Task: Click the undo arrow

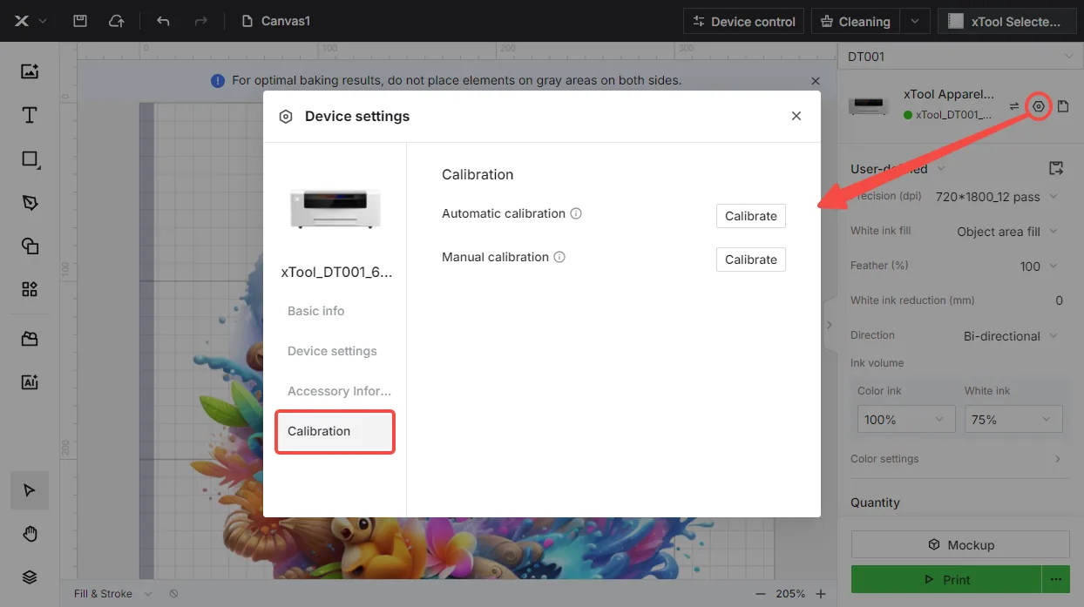Action: coord(163,21)
